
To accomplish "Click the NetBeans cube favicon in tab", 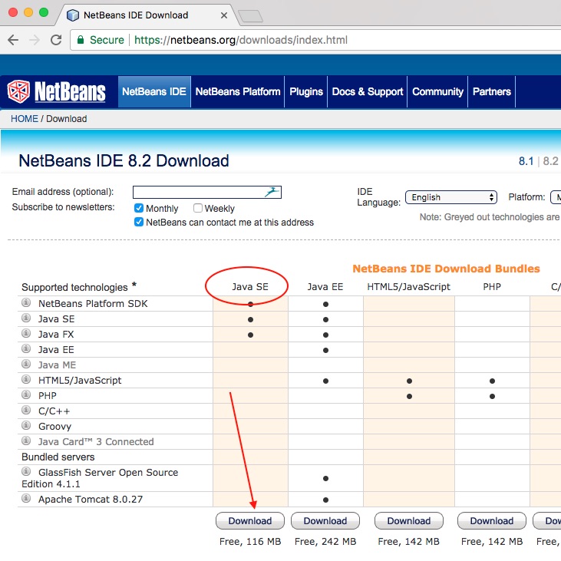I will (x=73, y=15).
